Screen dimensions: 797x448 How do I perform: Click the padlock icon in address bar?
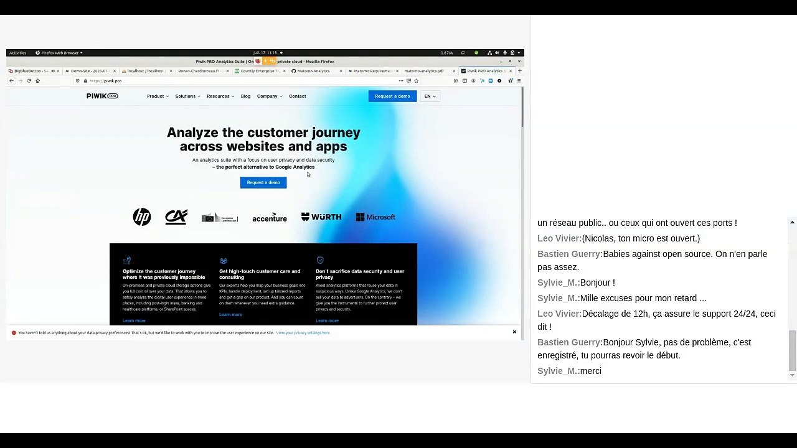coord(85,81)
